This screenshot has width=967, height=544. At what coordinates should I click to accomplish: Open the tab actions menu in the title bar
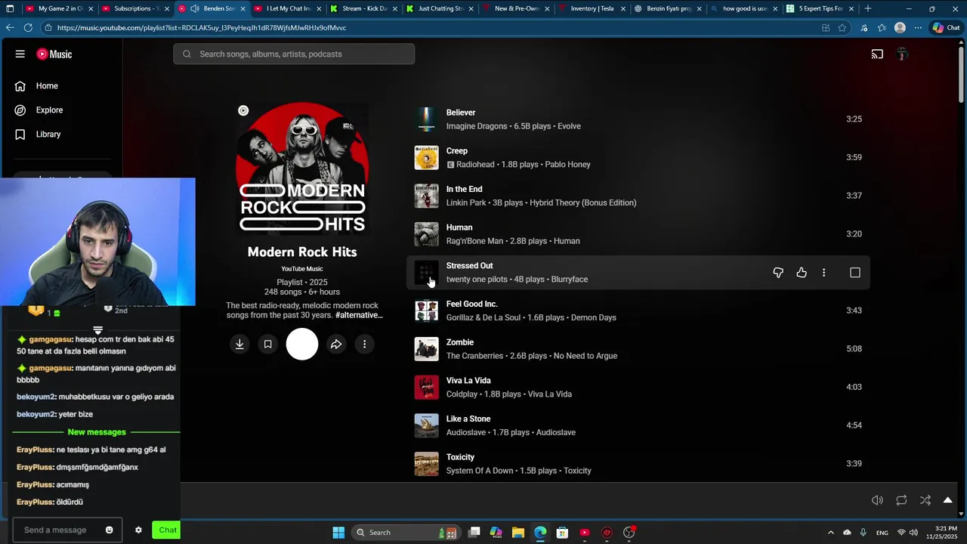pyautogui.click(x=11, y=9)
